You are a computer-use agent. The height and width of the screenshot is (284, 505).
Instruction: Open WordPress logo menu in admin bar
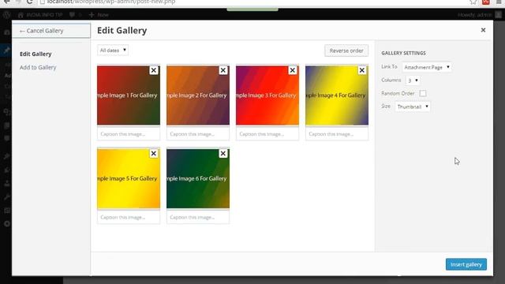tap(7, 15)
